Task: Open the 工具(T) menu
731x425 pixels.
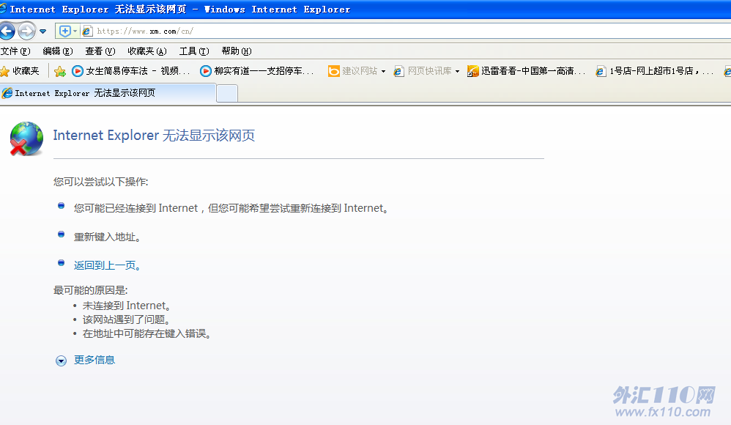Action: coord(194,51)
